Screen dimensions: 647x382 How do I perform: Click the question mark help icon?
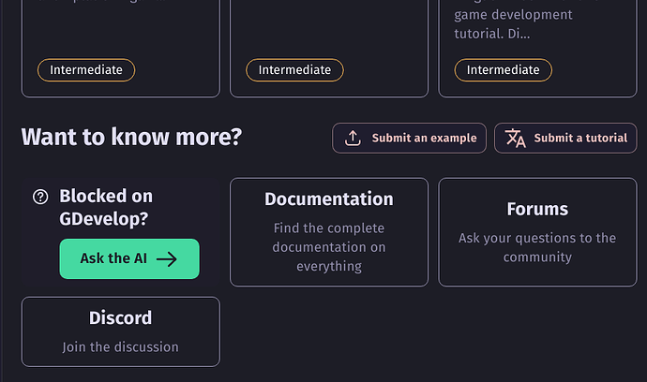(40, 197)
